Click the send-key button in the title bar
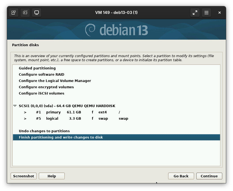 13,13
